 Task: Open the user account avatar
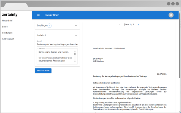point(171,15)
